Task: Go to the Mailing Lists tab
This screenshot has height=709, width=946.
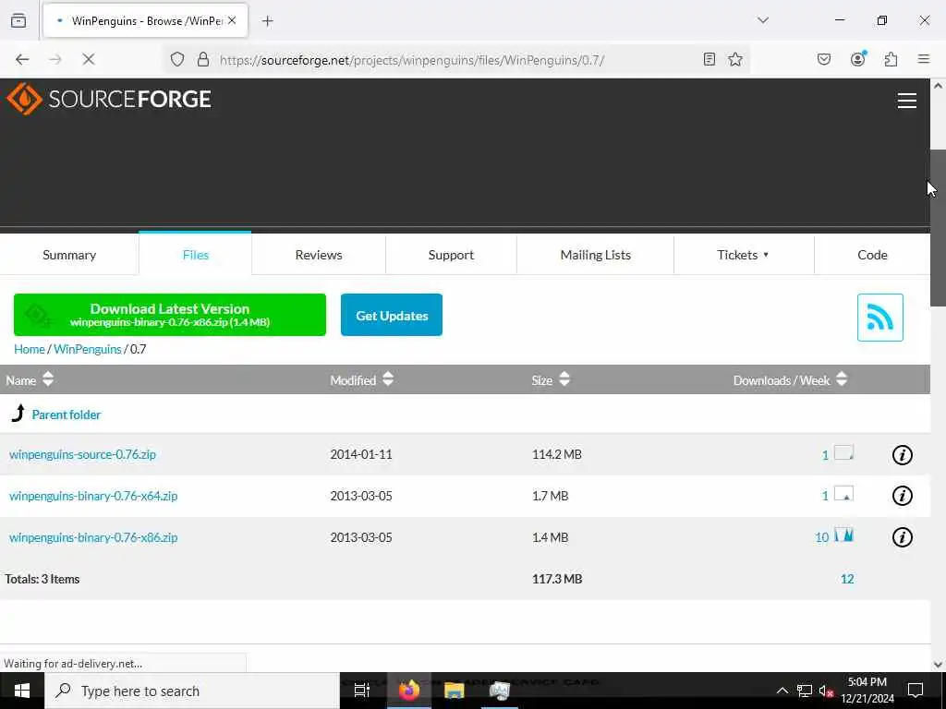Action: point(596,255)
